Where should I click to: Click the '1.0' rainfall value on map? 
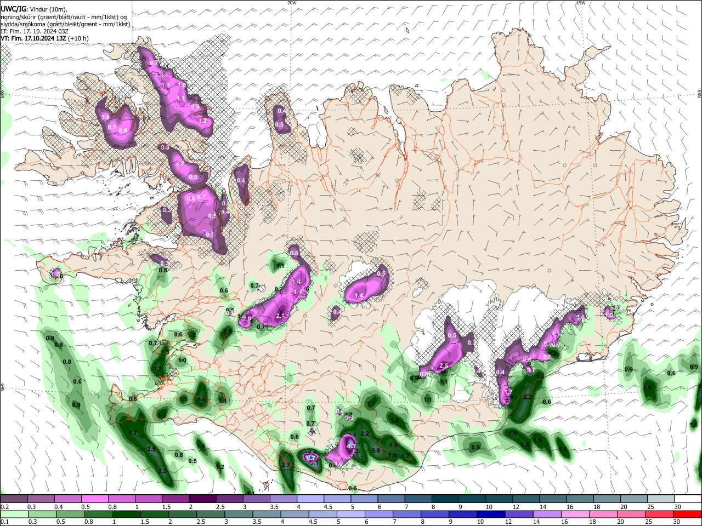182,361
